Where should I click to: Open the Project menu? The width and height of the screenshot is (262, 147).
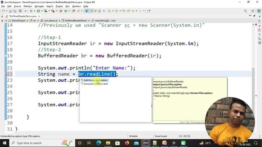59,7
